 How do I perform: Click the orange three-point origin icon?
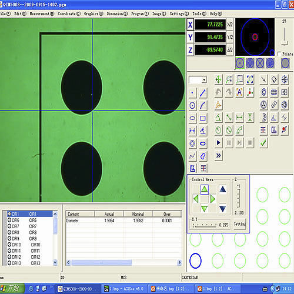[x=218, y=105]
